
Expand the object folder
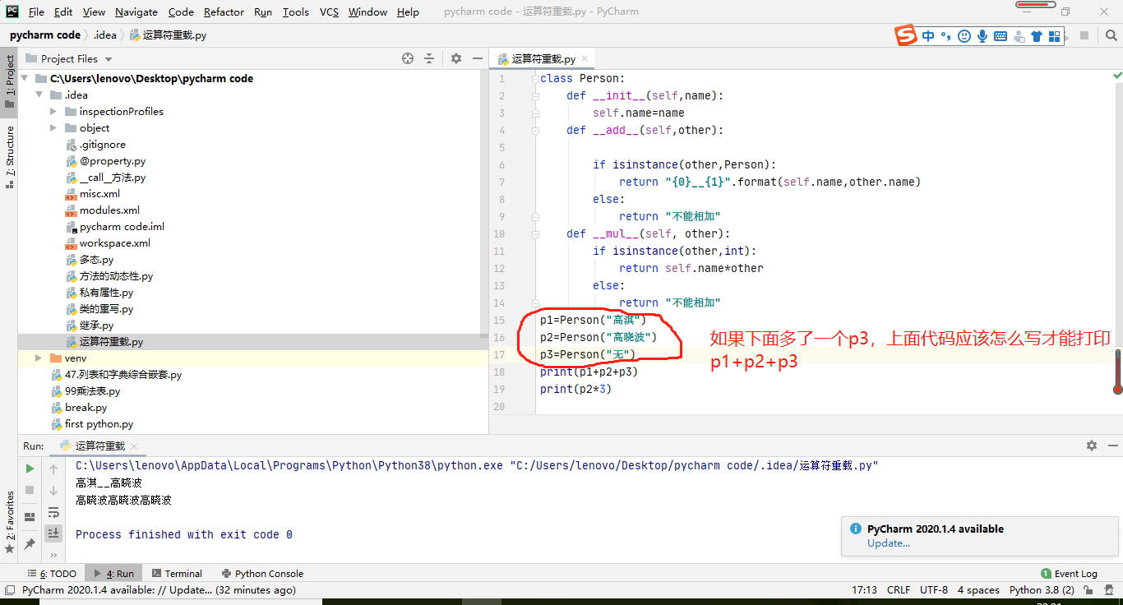click(x=53, y=128)
